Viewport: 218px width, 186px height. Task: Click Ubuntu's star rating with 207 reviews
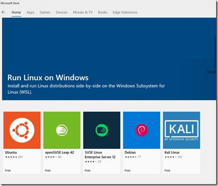tap(14, 157)
